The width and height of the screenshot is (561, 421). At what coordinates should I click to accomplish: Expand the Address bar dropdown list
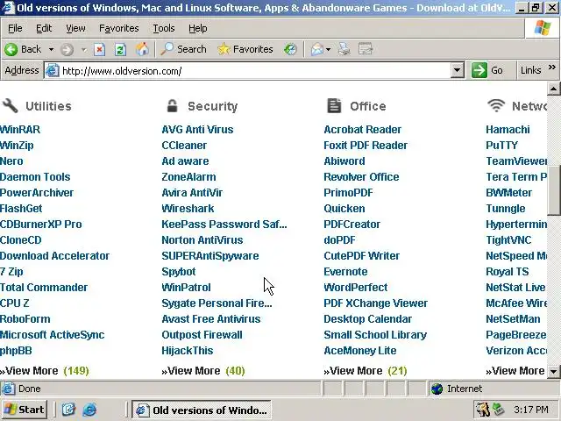coord(458,70)
